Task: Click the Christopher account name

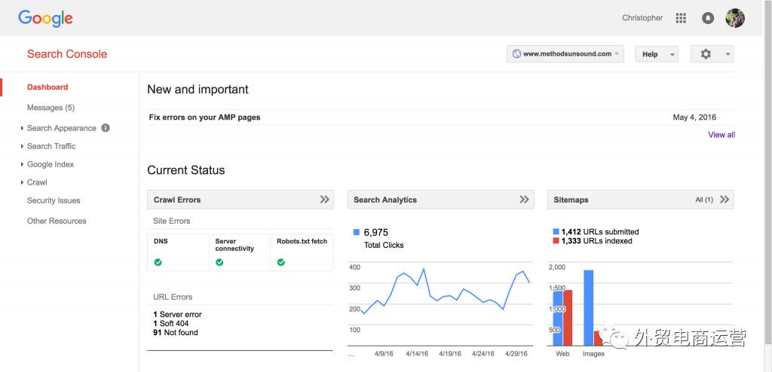Action: coord(642,18)
